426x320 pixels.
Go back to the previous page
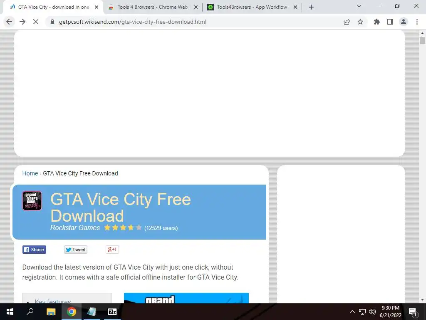pos(9,22)
